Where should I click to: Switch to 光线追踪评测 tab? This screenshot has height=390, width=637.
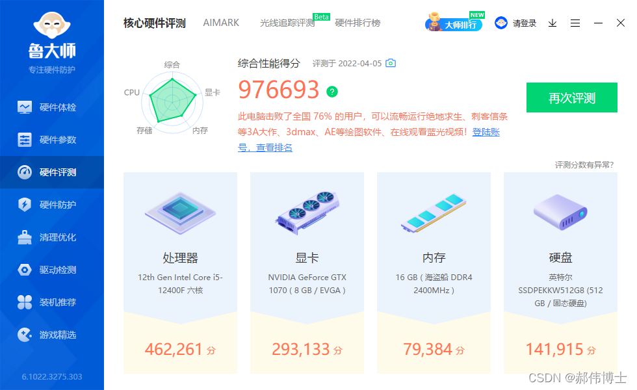tap(287, 23)
